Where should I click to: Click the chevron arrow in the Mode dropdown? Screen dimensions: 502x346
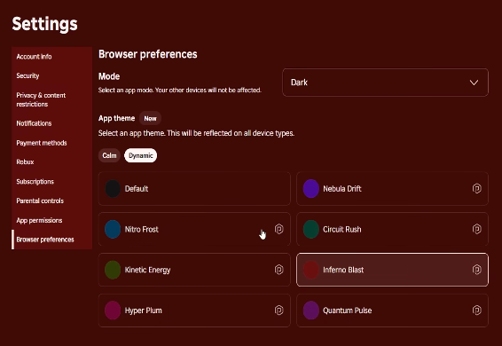474,83
